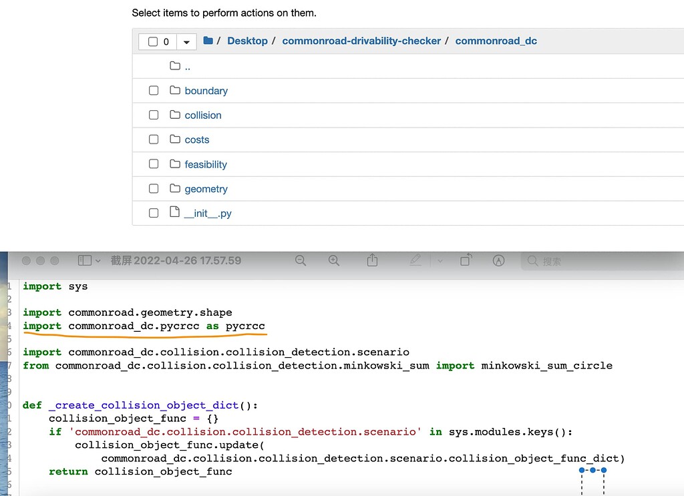
Task: Open the Share sheet in Preview toolbar
Action: pos(372,260)
